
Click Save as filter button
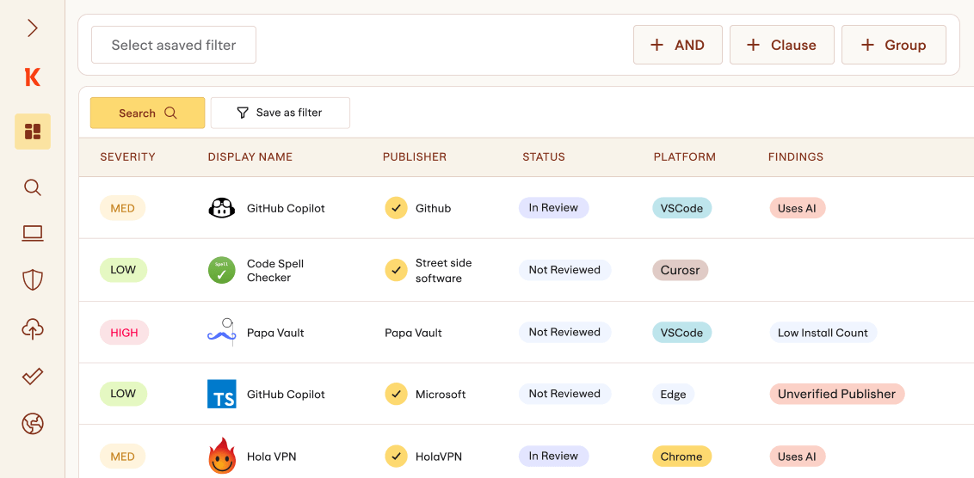[x=280, y=113]
